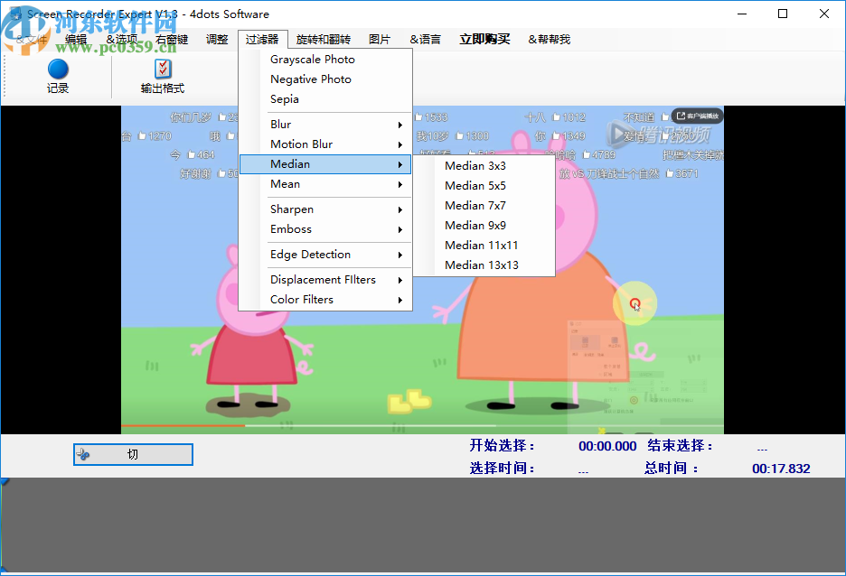Apply the Median 13x13 filter
The height and width of the screenshot is (576, 846).
[477, 265]
